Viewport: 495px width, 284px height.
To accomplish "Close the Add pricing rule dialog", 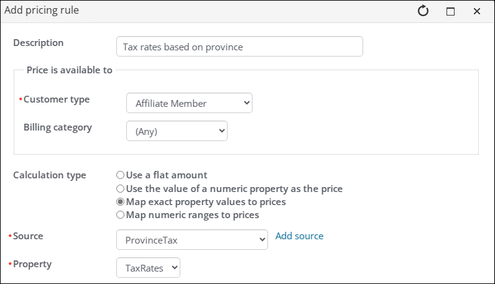I will (477, 11).
